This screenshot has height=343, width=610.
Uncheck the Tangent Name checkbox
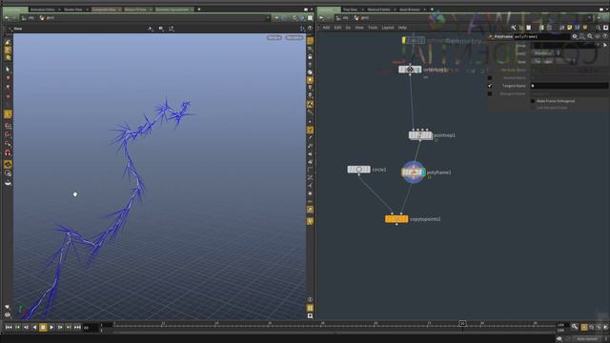tap(490, 86)
